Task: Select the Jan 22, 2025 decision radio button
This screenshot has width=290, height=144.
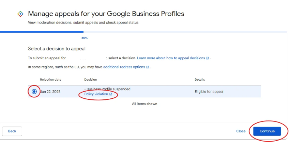Action: pyautogui.click(x=34, y=92)
